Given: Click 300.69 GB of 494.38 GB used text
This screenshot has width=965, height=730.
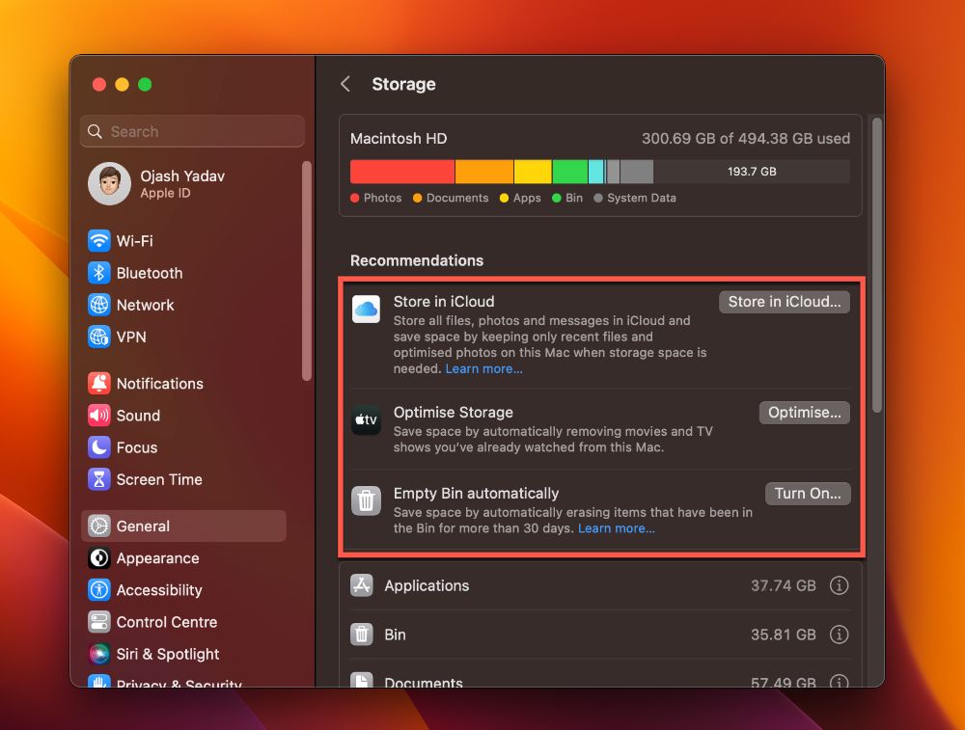Looking at the screenshot, I should [x=746, y=138].
